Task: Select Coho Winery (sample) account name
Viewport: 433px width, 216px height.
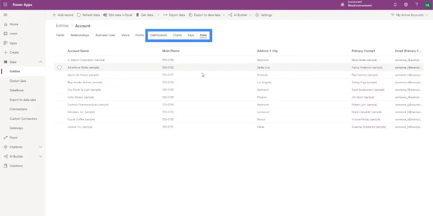Action: [81, 97]
